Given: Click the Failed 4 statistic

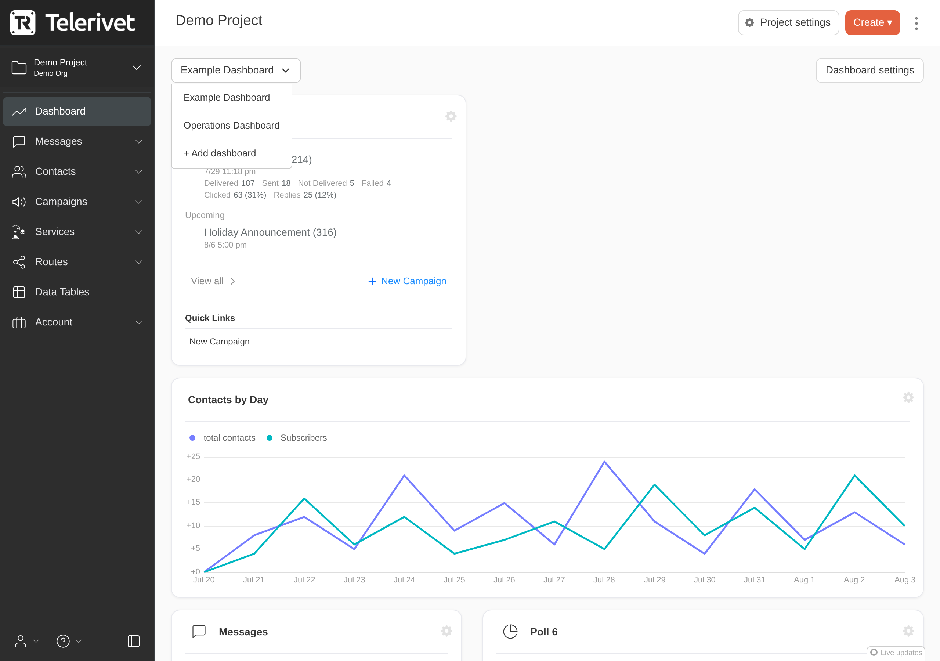Looking at the screenshot, I should click(x=376, y=183).
